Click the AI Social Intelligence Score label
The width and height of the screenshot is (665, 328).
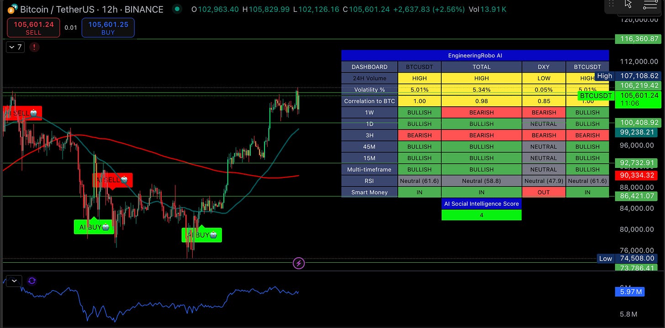click(x=481, y=203)
